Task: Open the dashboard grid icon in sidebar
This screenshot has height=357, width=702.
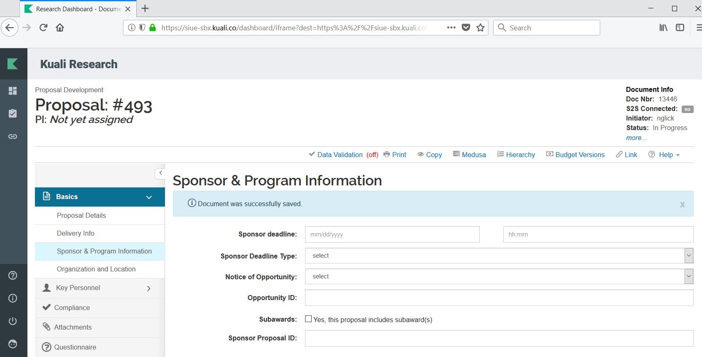Action: coord(13,91)
